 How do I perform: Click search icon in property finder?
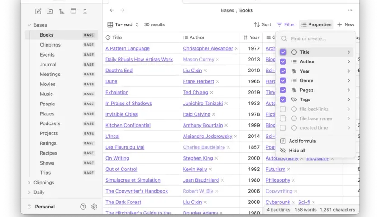284,38
